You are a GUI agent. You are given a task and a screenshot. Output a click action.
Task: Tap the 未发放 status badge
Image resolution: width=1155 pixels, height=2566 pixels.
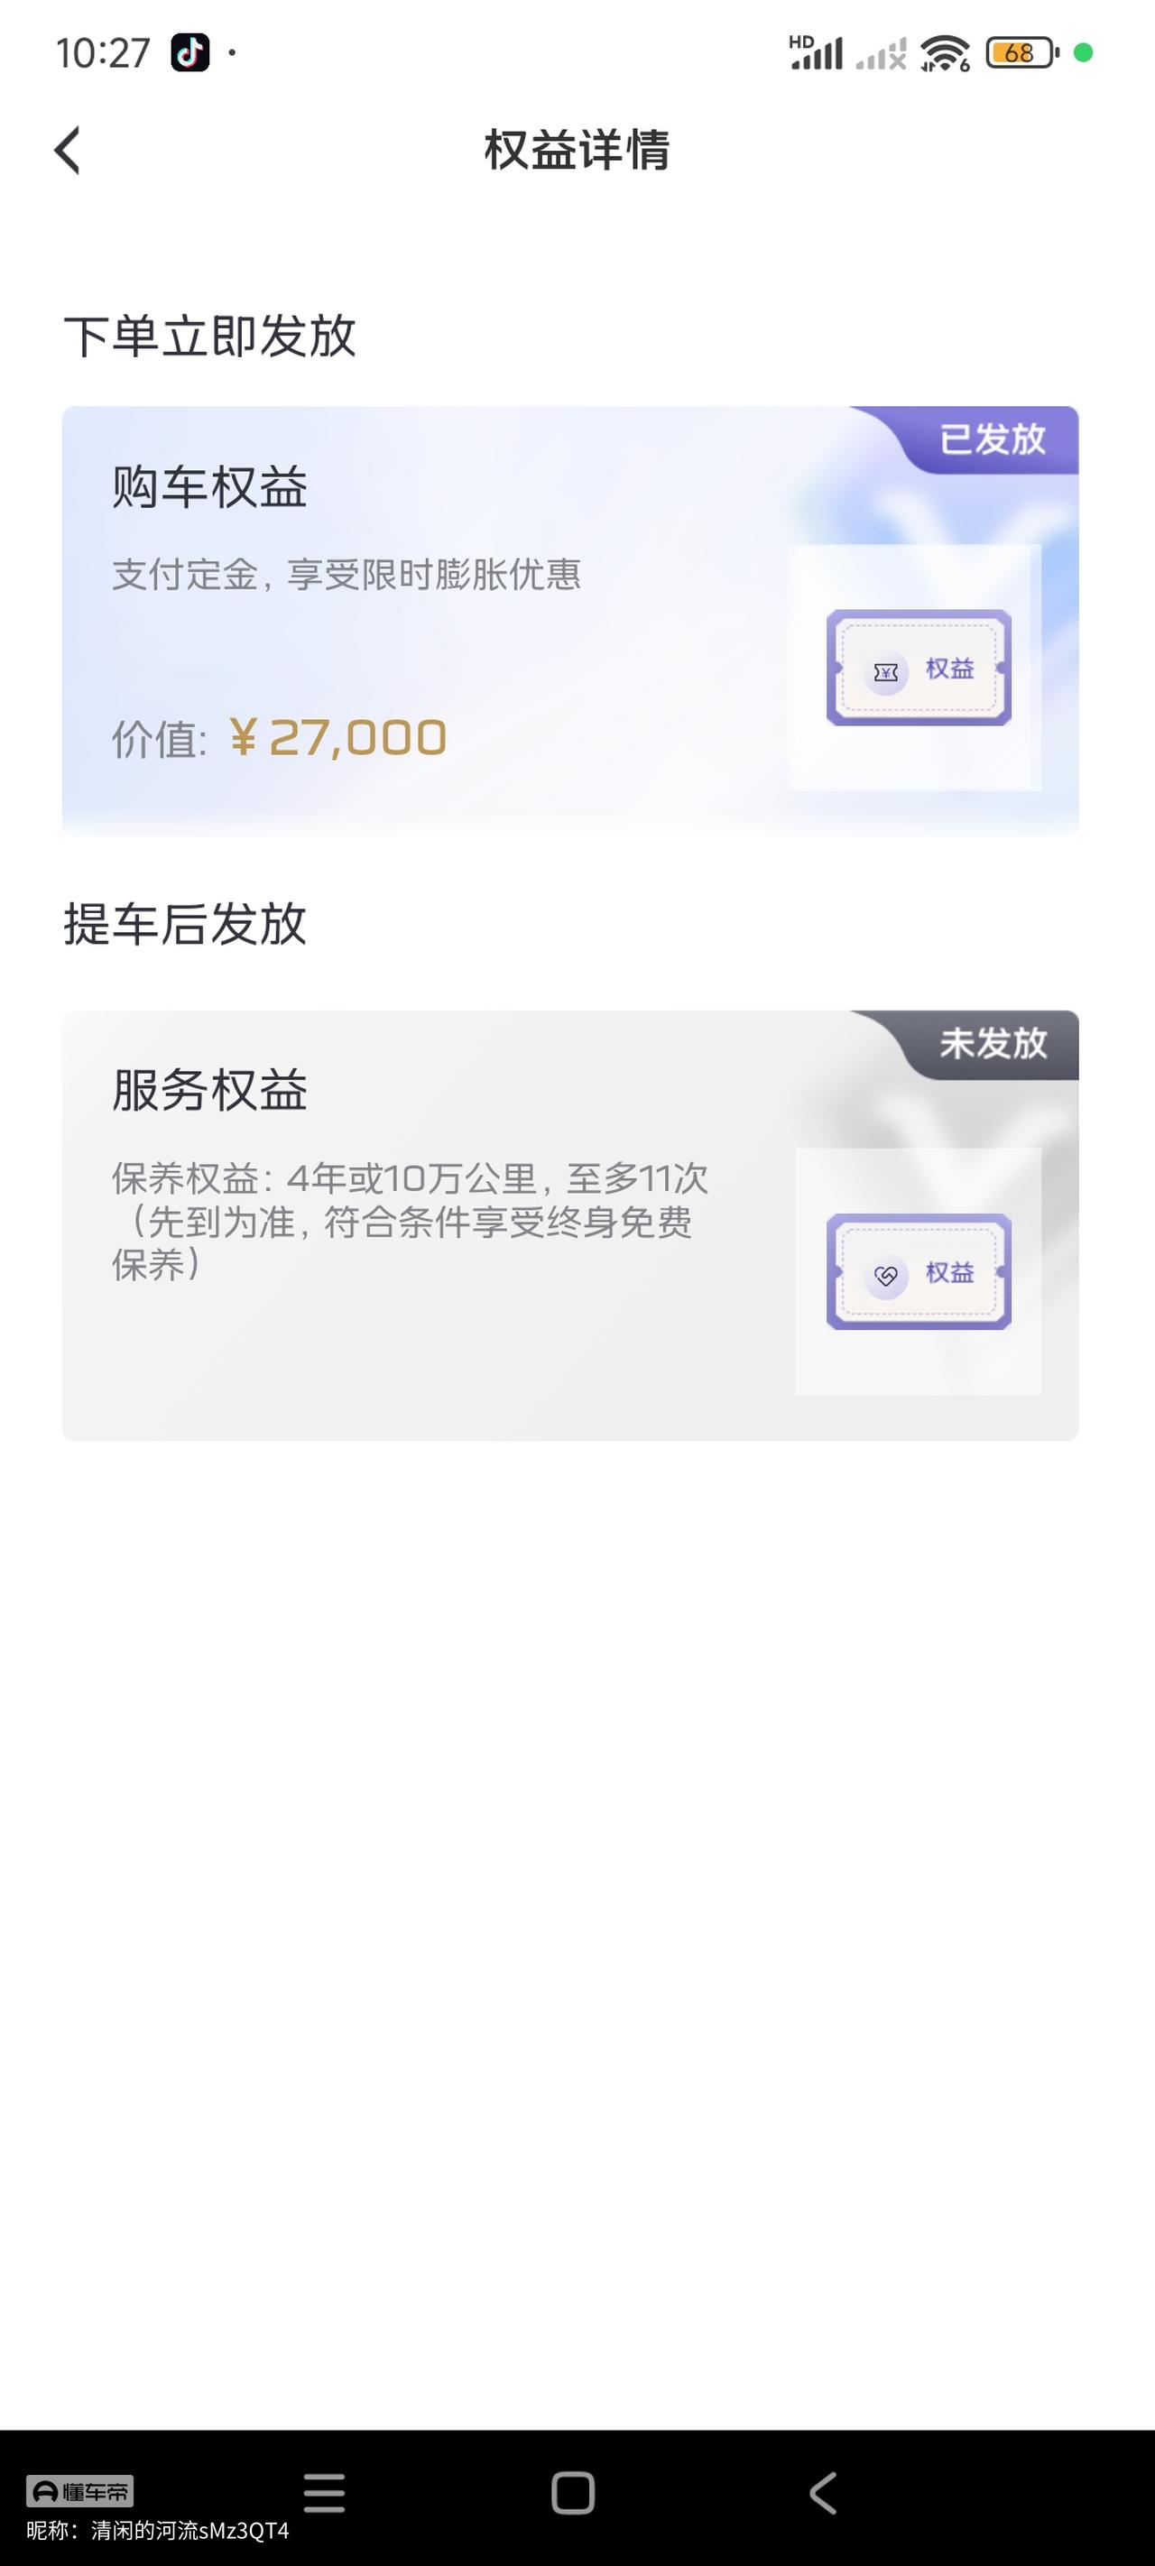pyautogui.click(x=992, y=1044)
